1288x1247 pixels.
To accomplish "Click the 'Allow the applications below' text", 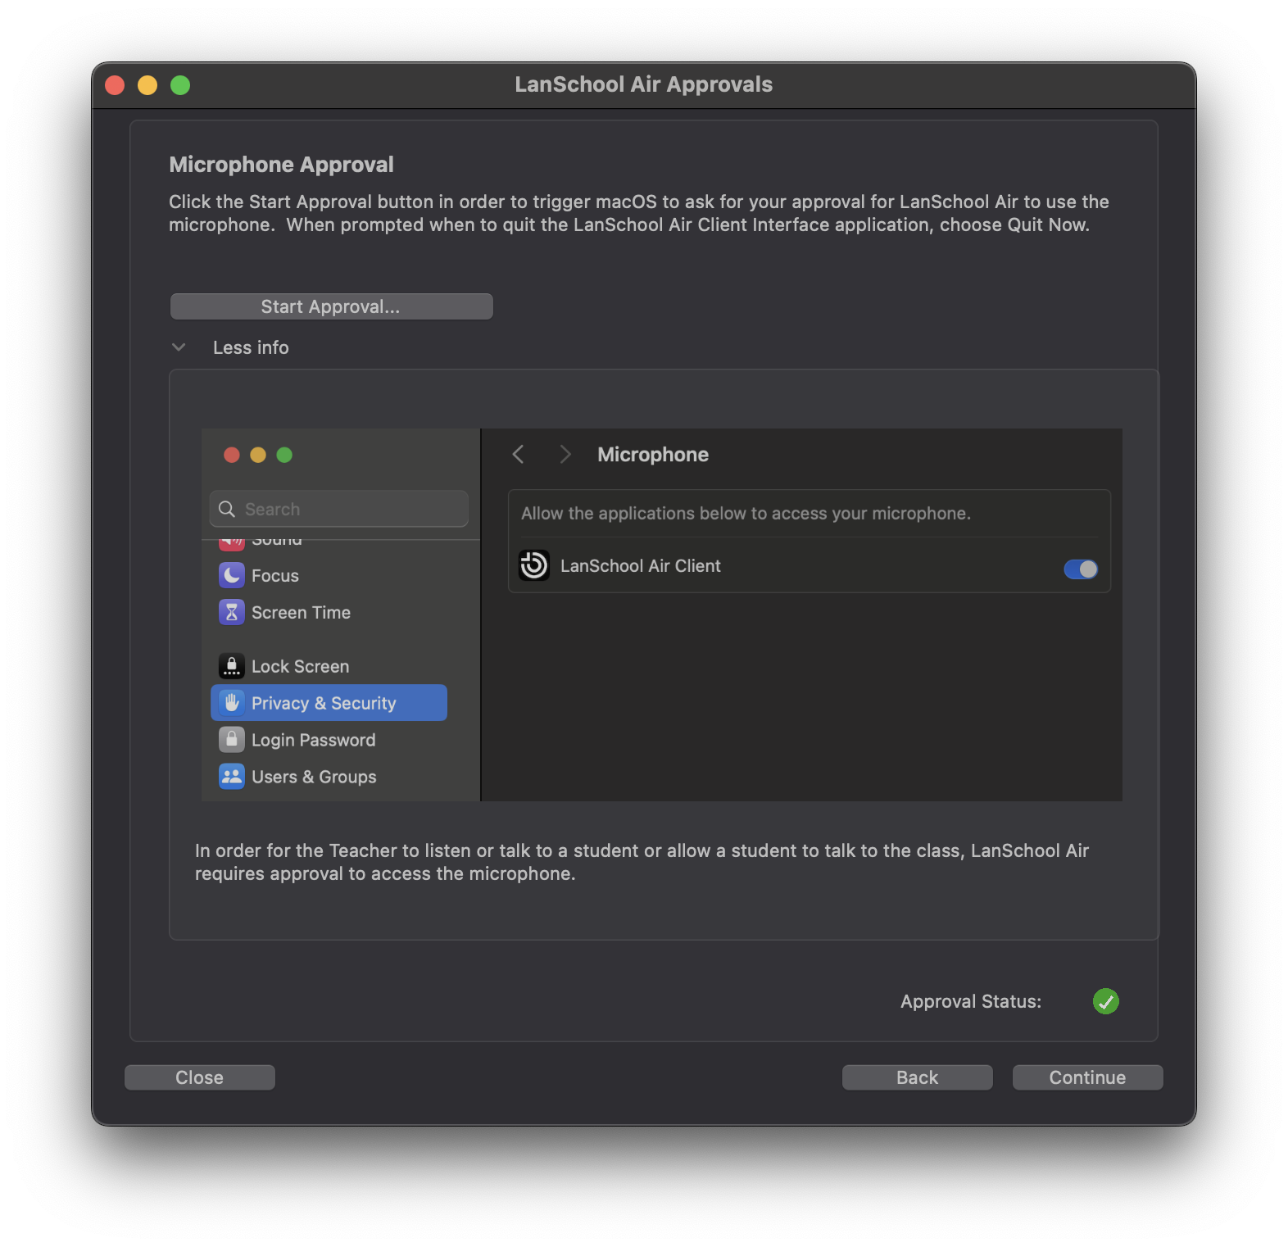I will (x=746, y=514).
